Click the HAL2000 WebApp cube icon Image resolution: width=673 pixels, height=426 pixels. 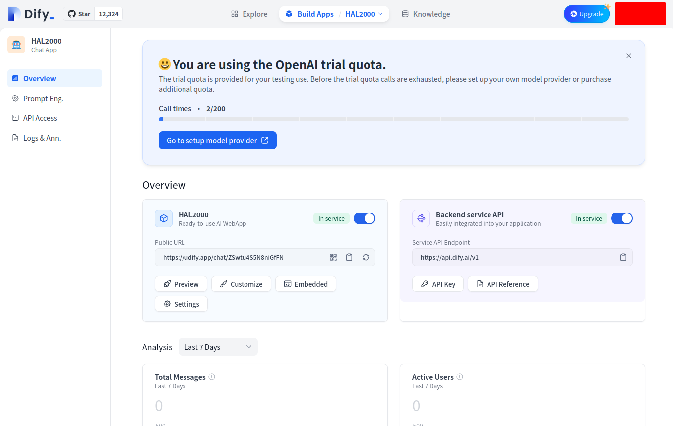click(164, 218)
